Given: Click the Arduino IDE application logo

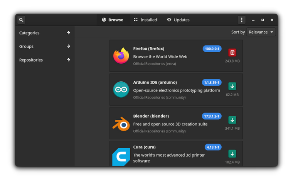Looking at the screenshot, I should point(121,90).
